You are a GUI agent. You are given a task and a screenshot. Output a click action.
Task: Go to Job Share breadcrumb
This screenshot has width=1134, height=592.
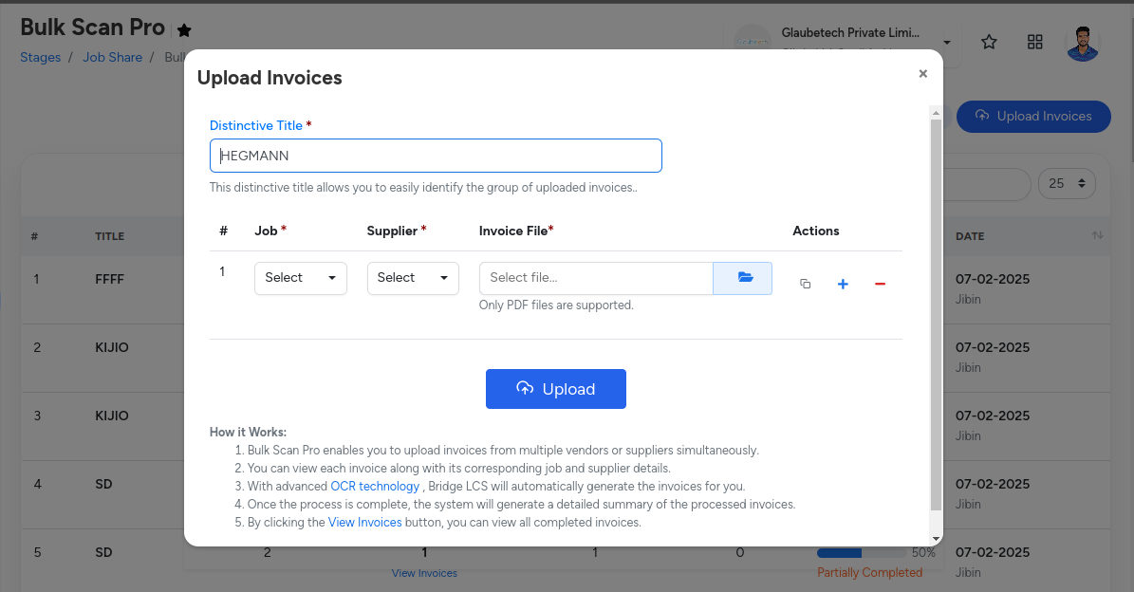[112, 58]
